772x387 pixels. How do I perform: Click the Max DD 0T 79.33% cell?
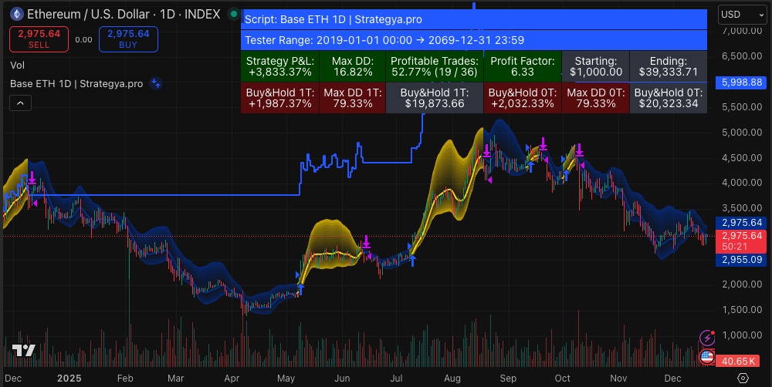(x=596, y=98)
